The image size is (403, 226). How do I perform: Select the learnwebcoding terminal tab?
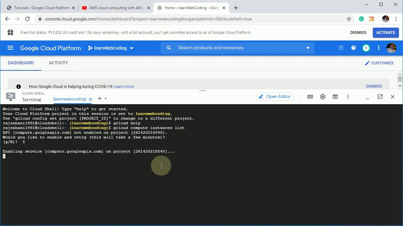[70, 99]
